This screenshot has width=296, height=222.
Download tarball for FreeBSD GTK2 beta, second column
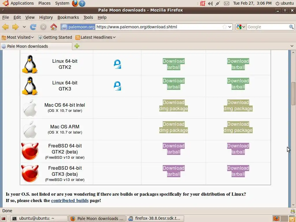click(x=238, y=149)
